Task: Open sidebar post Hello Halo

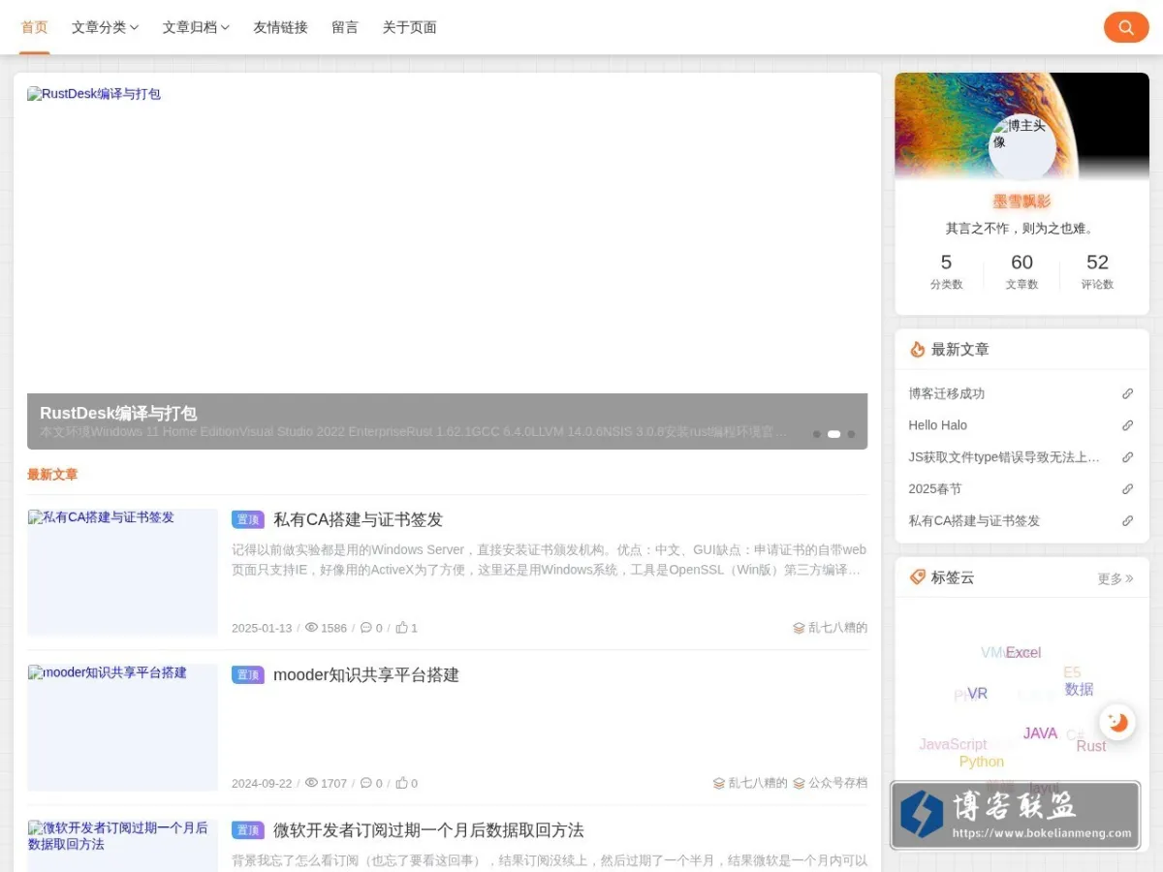Action: [x=937, y=425]
